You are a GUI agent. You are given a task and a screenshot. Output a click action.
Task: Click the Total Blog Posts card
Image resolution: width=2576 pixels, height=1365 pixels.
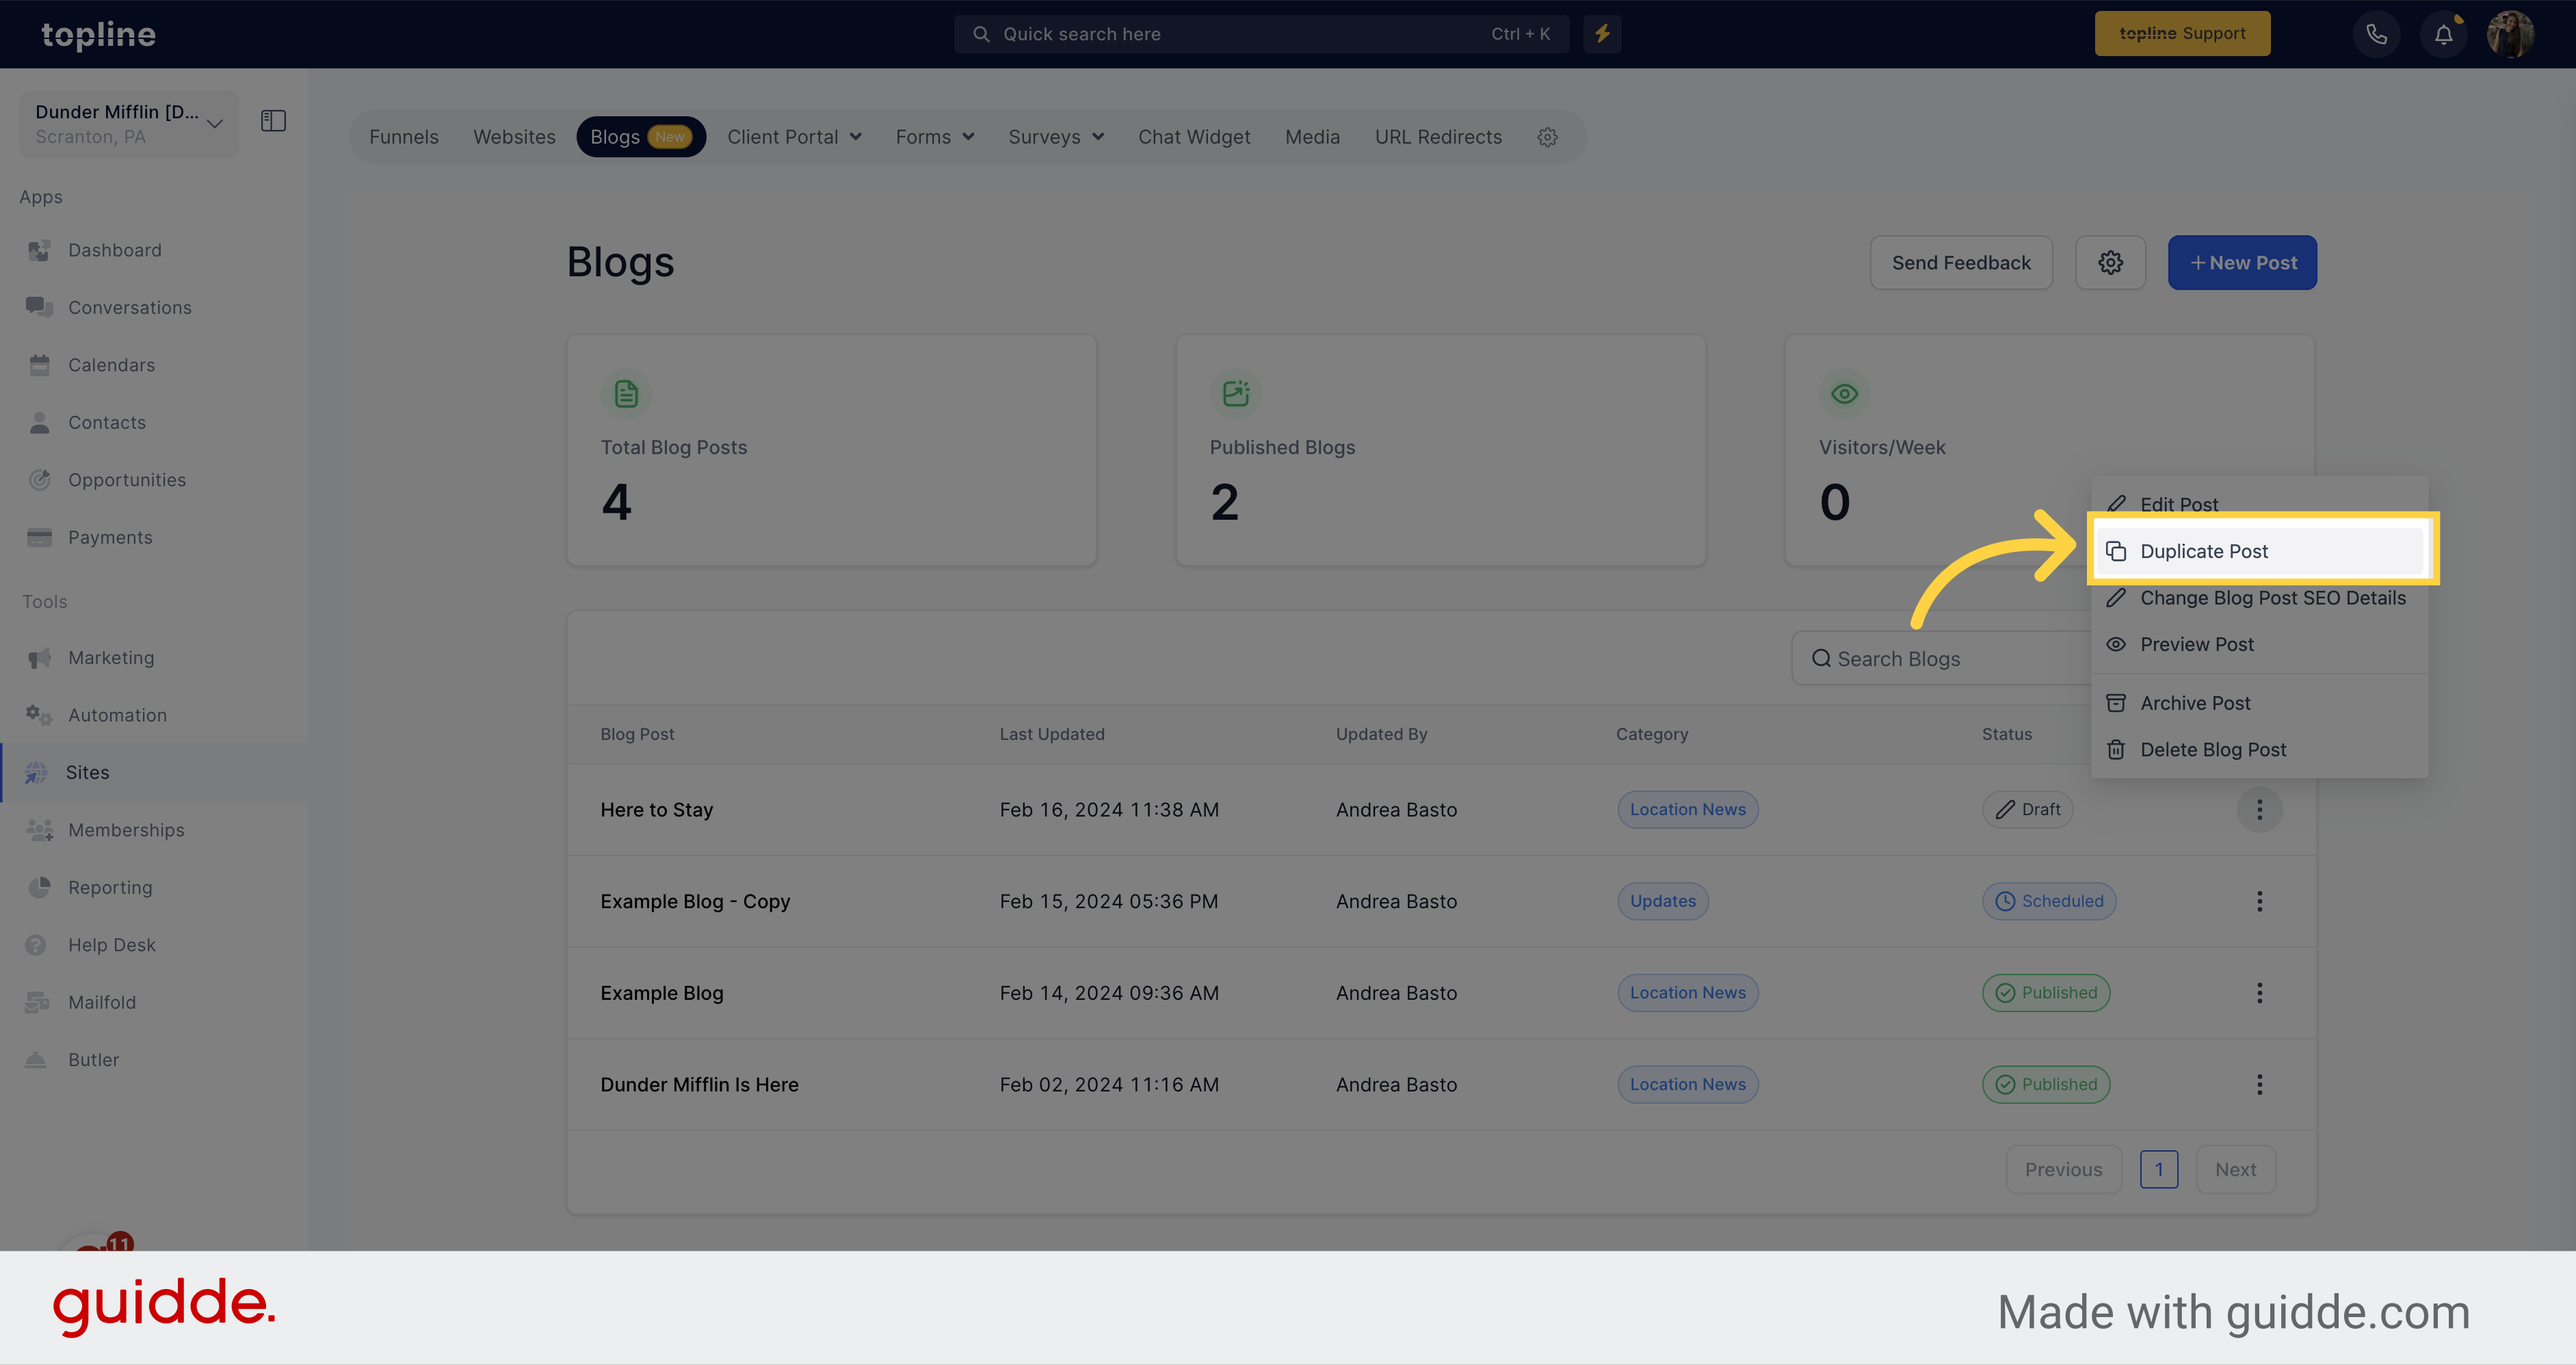[x=831, y=450]
